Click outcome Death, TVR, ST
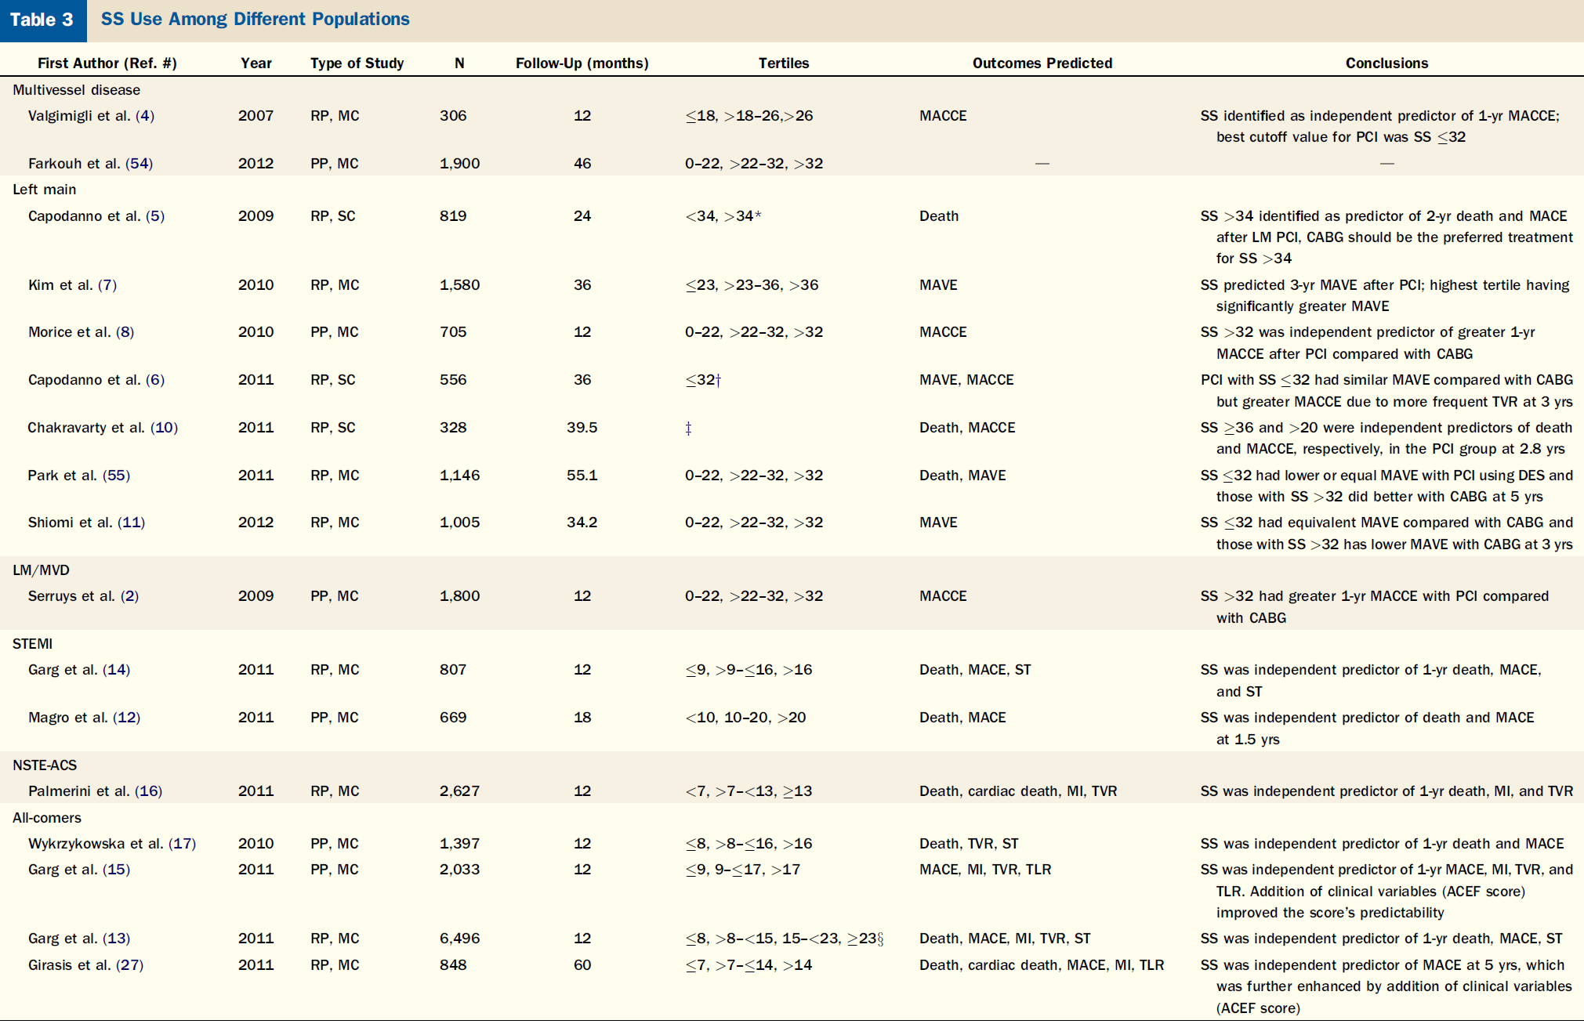The image size is (1584, 1024). (x=969, y=844)
